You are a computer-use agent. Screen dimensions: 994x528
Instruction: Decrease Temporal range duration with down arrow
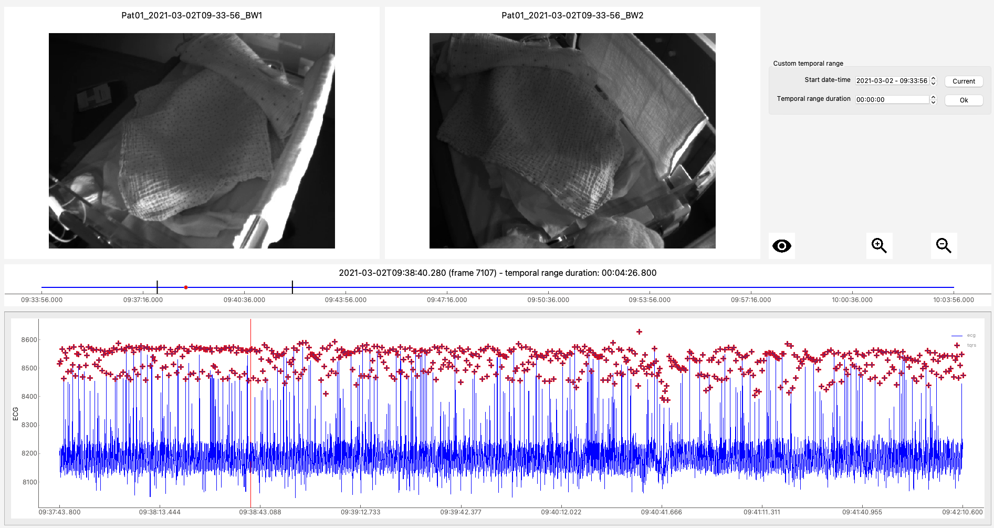coord(933,102)
